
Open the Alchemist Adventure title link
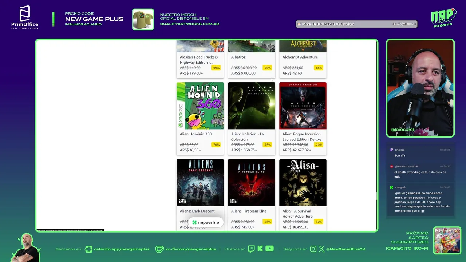(300, 57)
